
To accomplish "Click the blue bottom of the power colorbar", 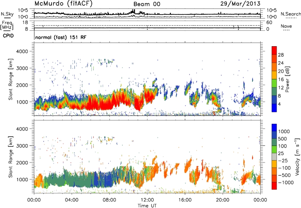I will (274, 108).
